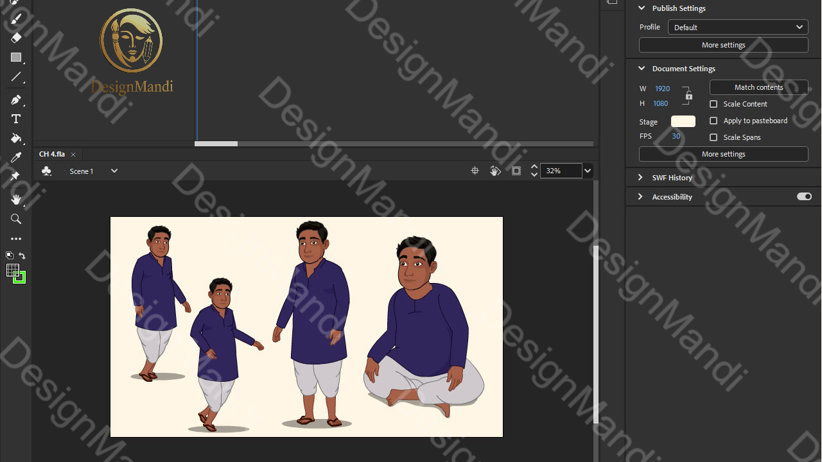Select the Brush tool
Image resolution: width=822 pixels, height=462 pixels.
(x=16, y=18)
